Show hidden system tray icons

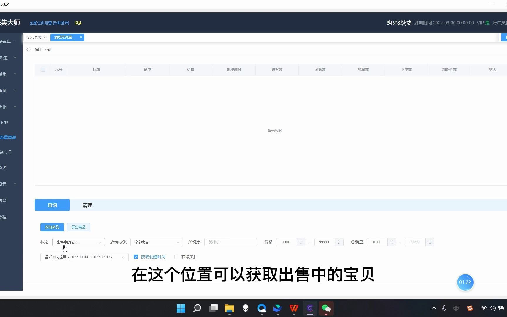(x=434, y=308)
